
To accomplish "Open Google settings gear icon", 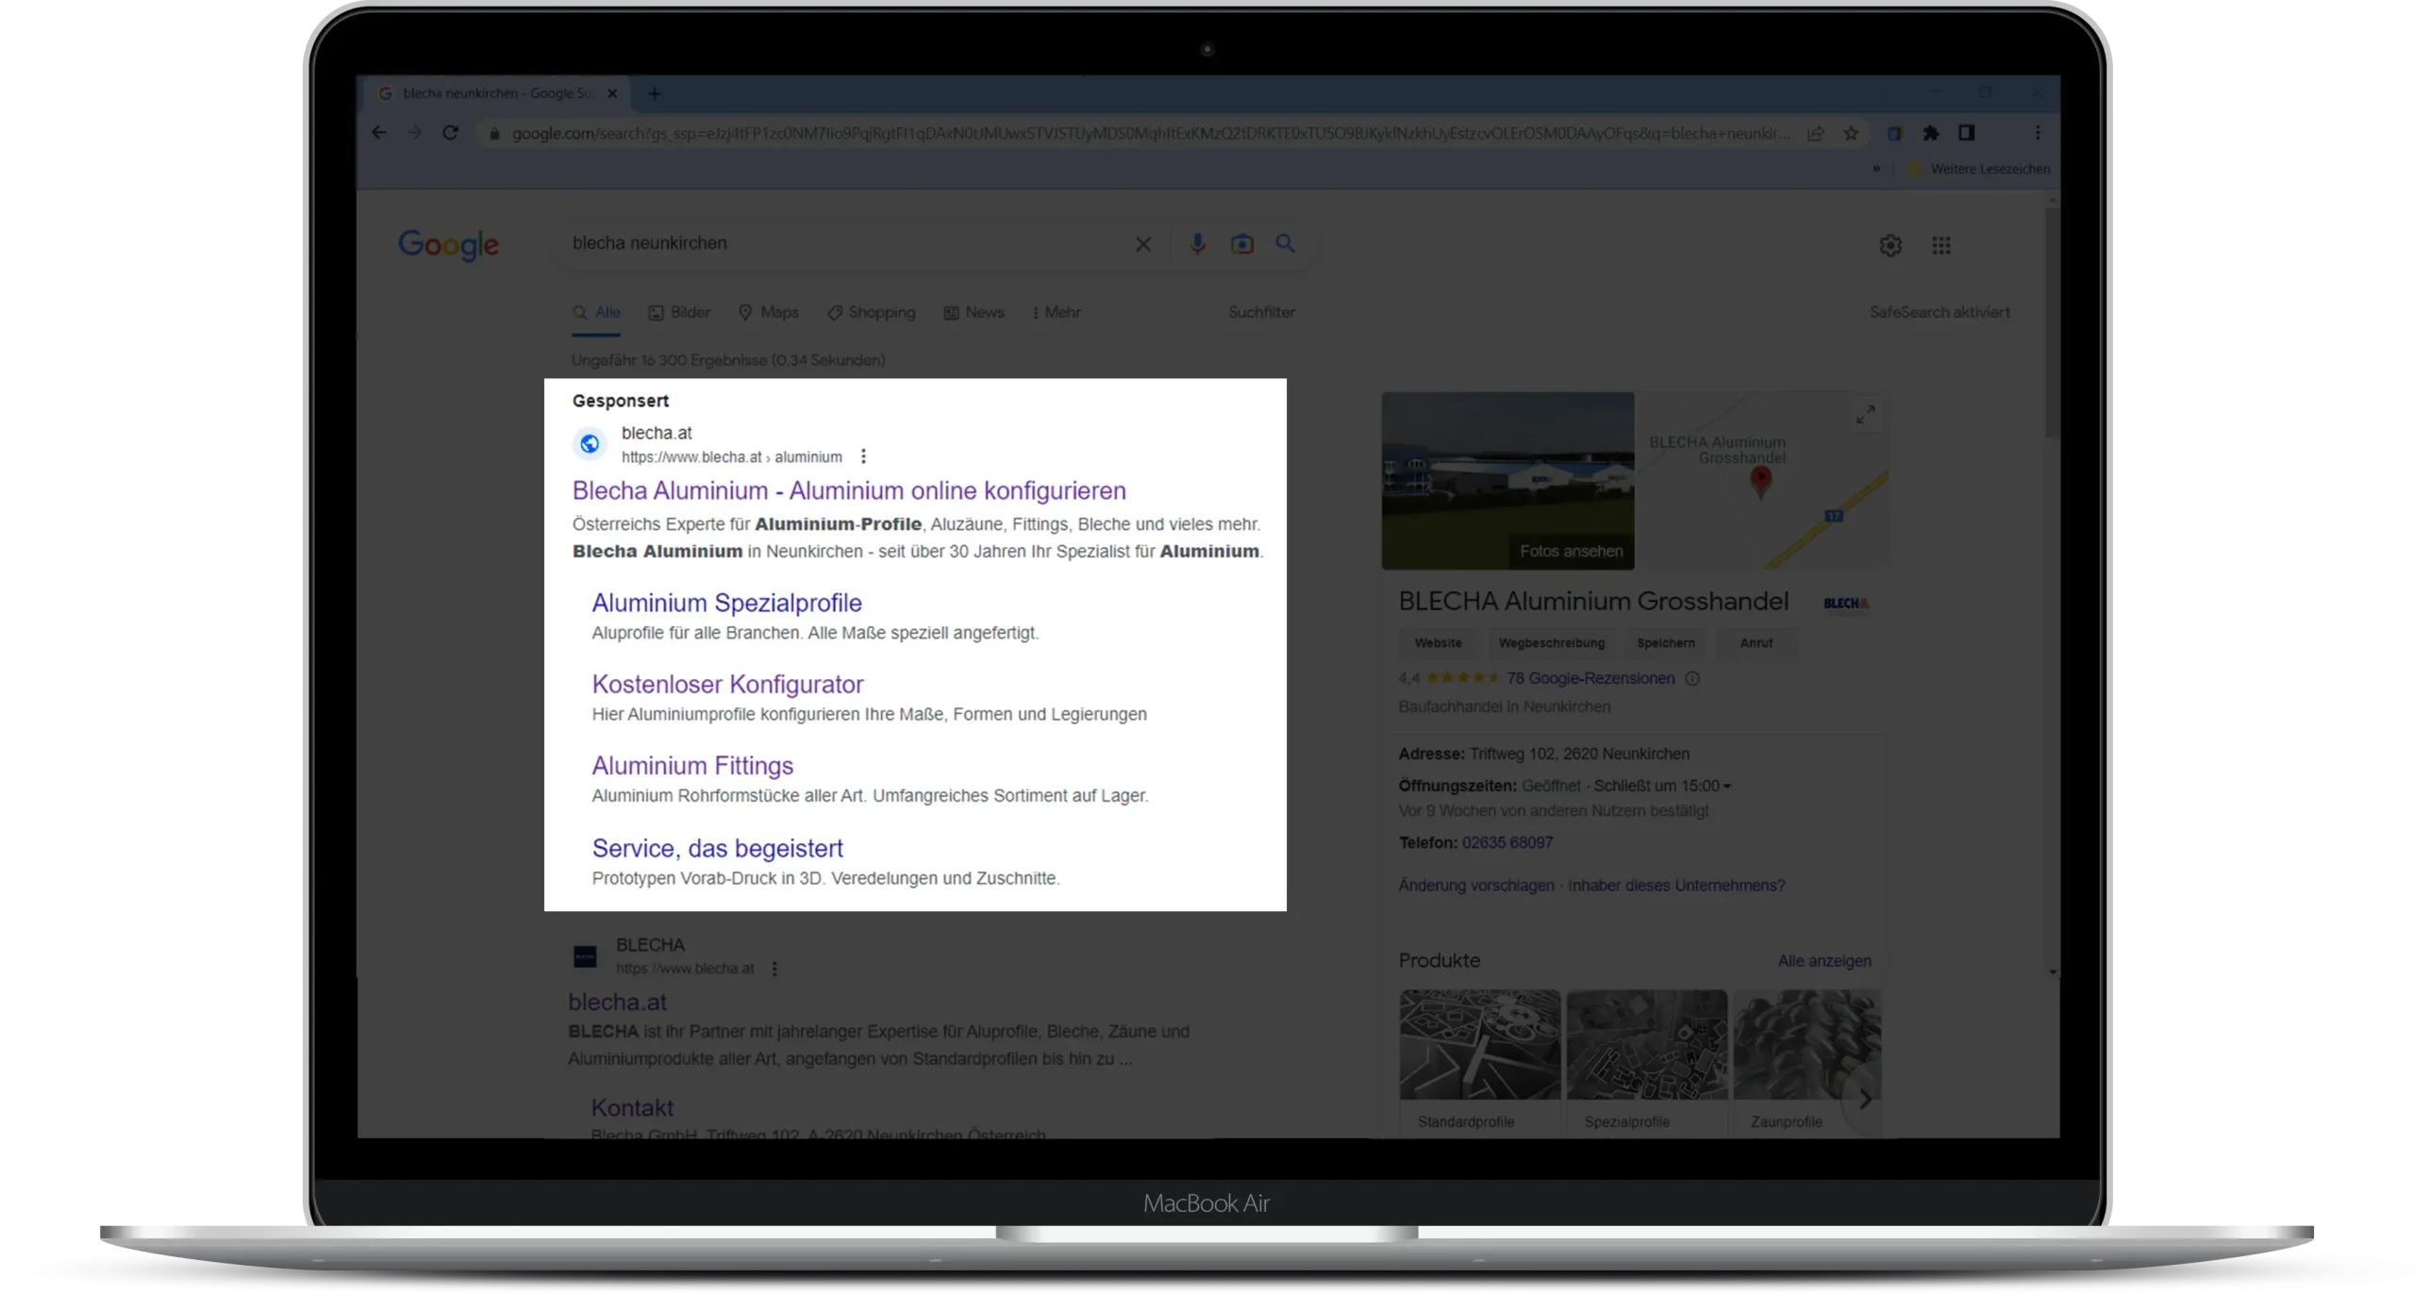I will pyautogui.click(x=1890, y=246).
